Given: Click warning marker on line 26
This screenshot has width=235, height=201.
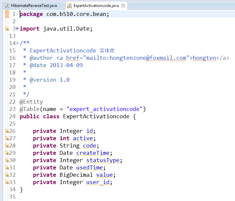Looking at the screenshot, I should click(7, 131).
